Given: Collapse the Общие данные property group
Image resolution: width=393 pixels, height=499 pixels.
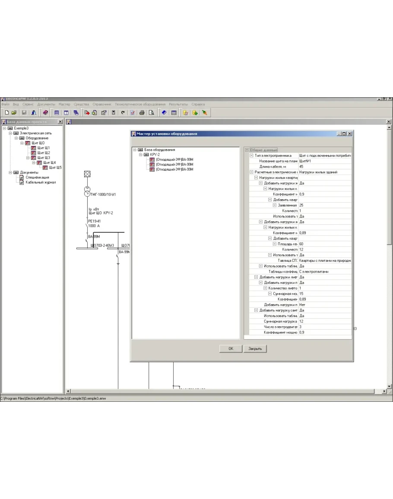Looking at the screenshot, I should point(247,150).
